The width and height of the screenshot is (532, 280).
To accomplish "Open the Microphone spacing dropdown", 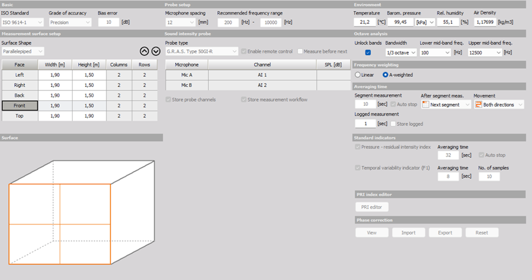I will point(180,22).
